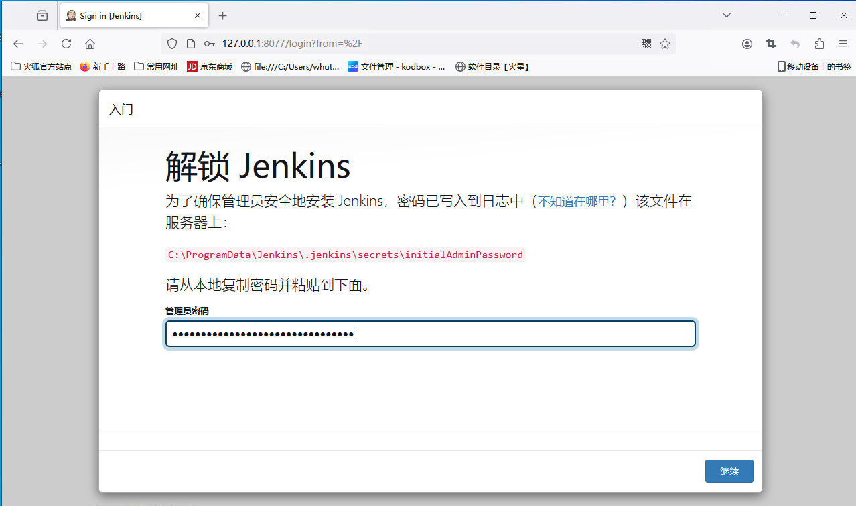
Task: Open 京东商城 bookmark
Action: tap(210, 66)
